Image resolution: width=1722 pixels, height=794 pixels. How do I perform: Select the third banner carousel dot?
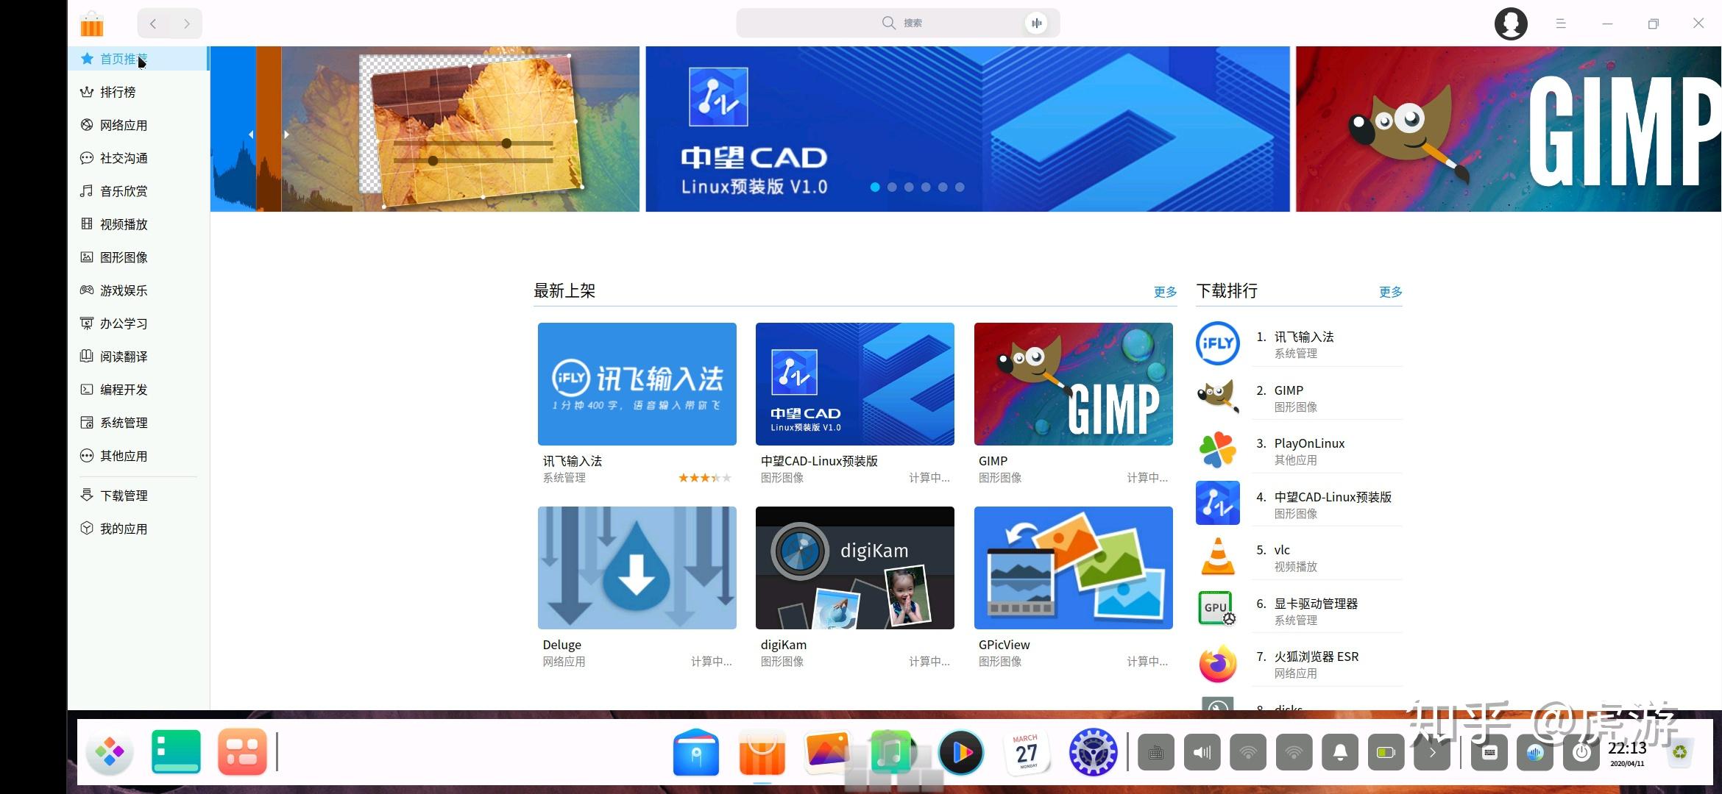(x=909, y=187)
